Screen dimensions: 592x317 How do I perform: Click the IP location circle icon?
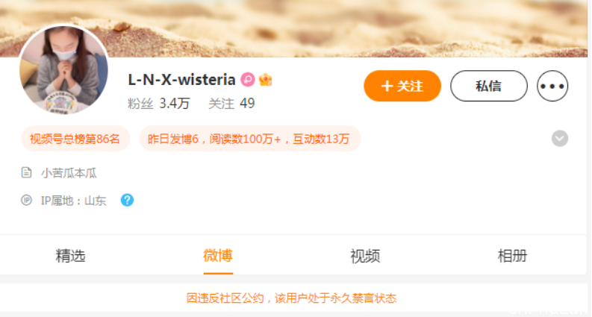click(26, 200)
